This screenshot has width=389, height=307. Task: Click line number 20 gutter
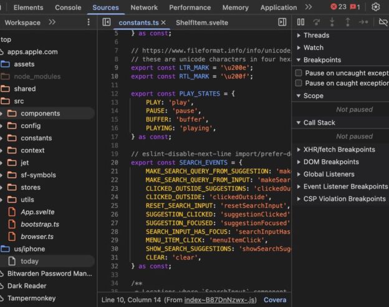[x=114, y=162]
